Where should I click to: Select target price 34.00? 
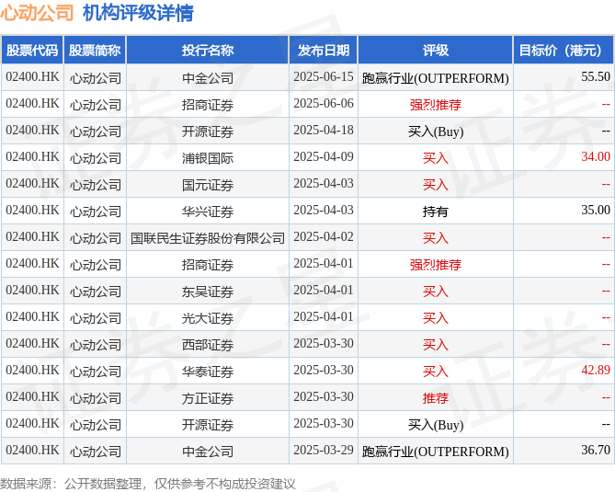click(596, 157)
